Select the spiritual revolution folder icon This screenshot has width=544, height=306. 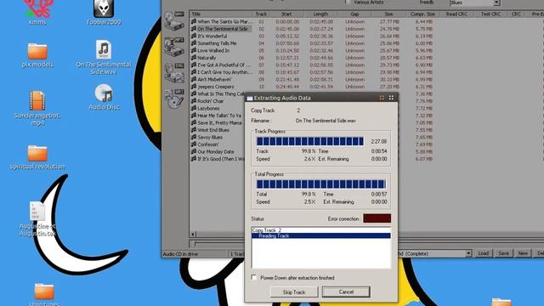(37, 157)
